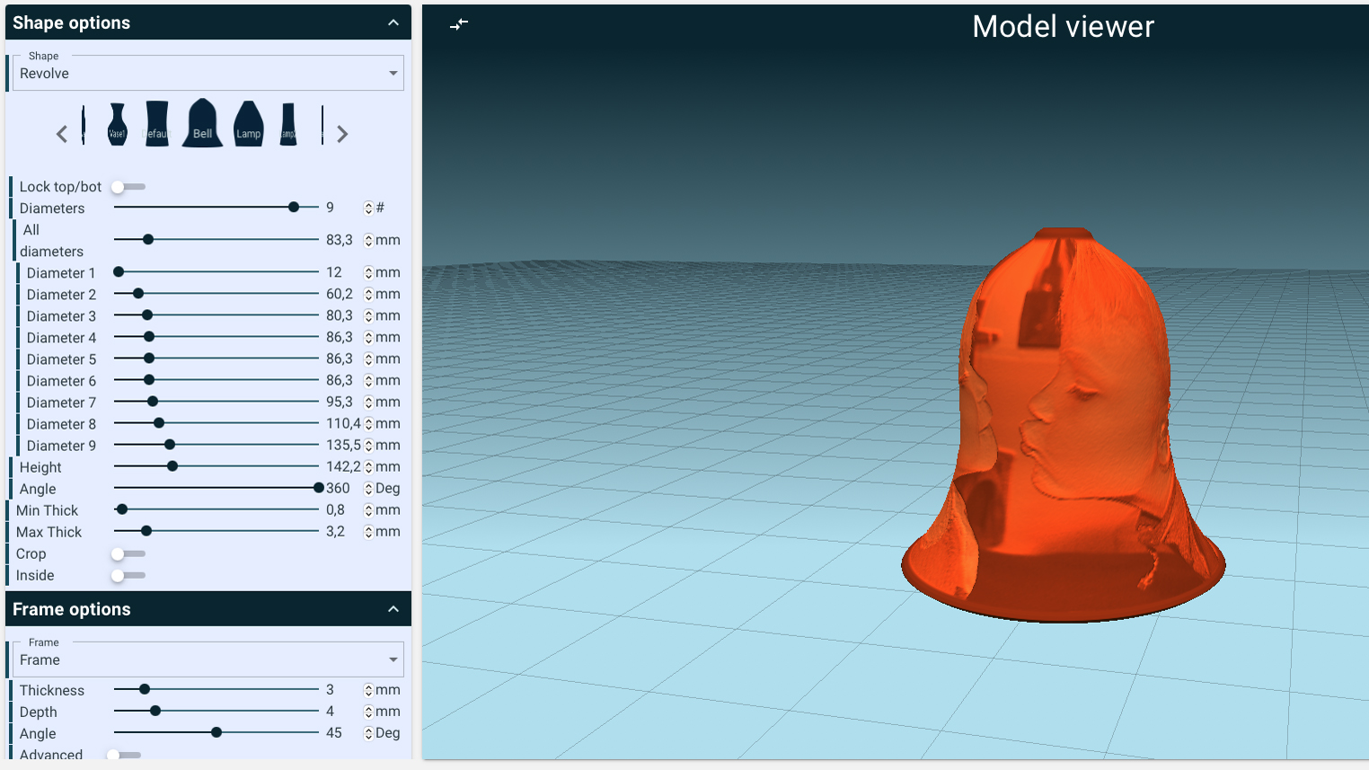Turn on the Inside switch

128,575
